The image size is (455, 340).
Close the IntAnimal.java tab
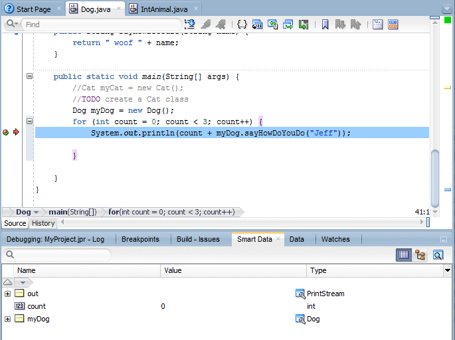(x=196, y=9)
